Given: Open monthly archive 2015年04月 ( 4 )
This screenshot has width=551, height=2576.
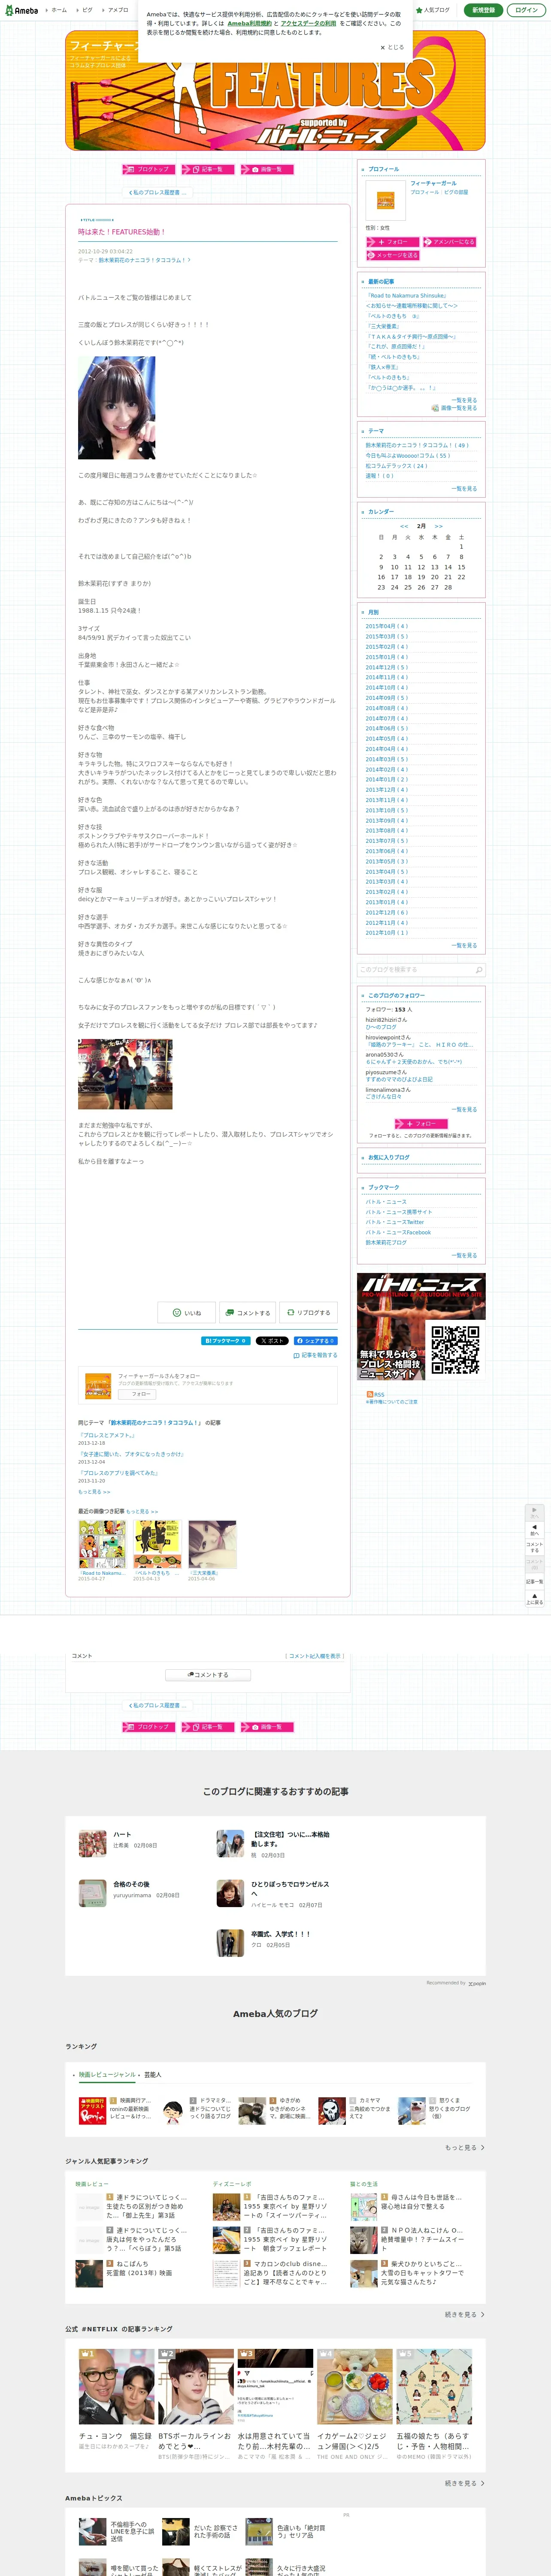Looking at the screenshot, I should click(387, 626).
